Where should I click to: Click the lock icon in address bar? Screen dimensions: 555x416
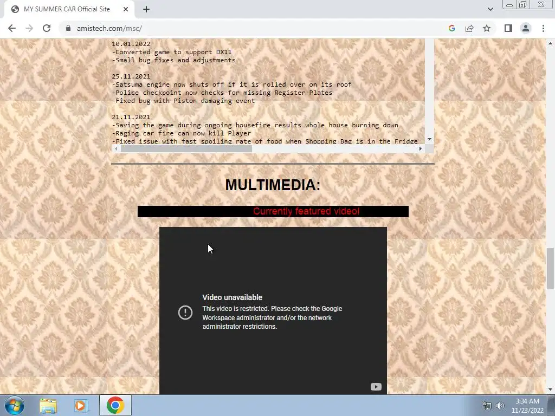click(68, 28)
